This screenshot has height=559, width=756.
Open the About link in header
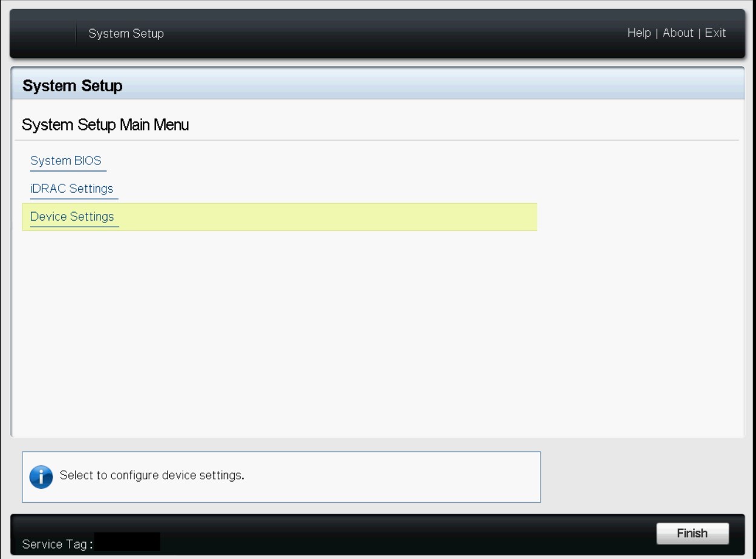[678, 33]
